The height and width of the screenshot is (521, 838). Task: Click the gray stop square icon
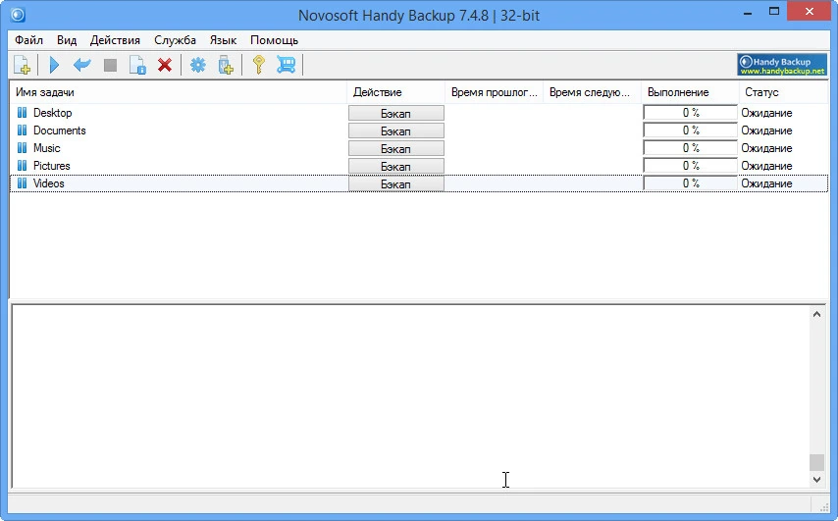(x=110, y=65)
